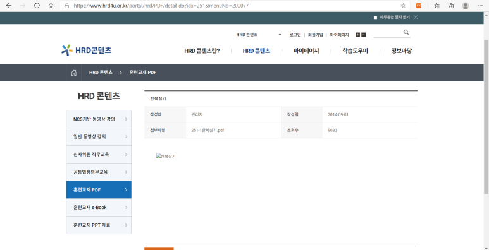Open the HRD 콘텐츠란? menu
The image size is (489, 250).
[x=202, y=51]
